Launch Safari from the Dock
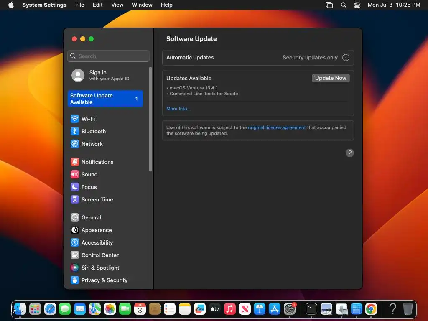This screenshot has height=321, width=428. point(50,309)
